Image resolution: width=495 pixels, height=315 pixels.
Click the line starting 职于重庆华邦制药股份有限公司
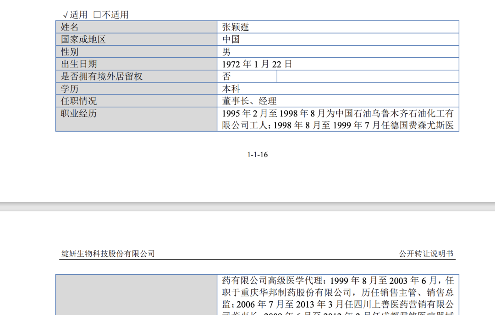point(338,292)
